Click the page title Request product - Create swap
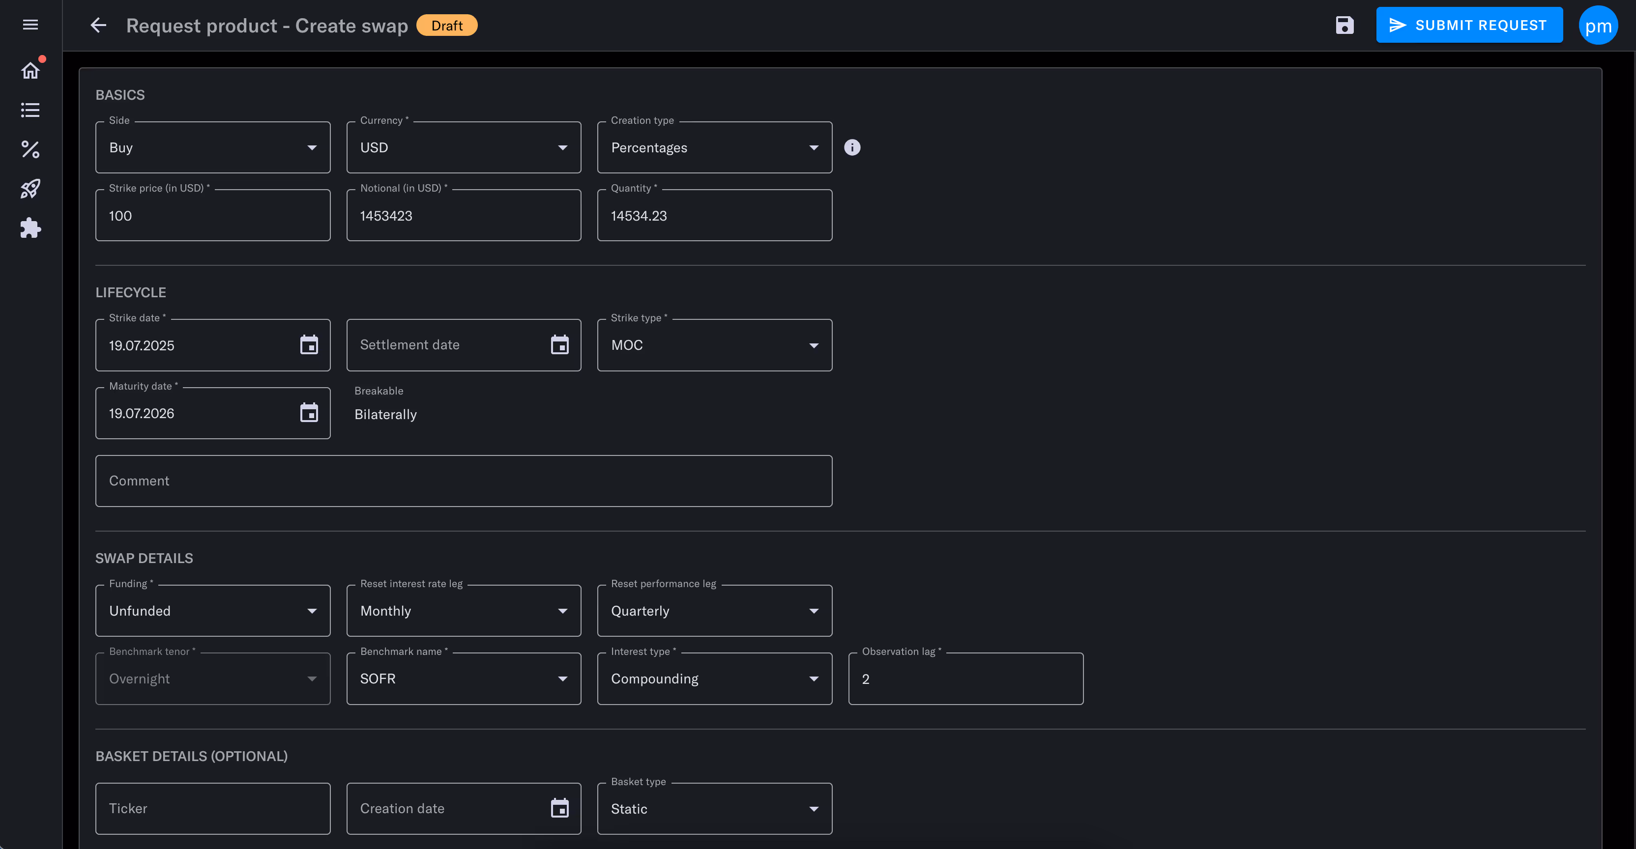1636x849 pixels. pyautogui.click(x=267, y=26)
